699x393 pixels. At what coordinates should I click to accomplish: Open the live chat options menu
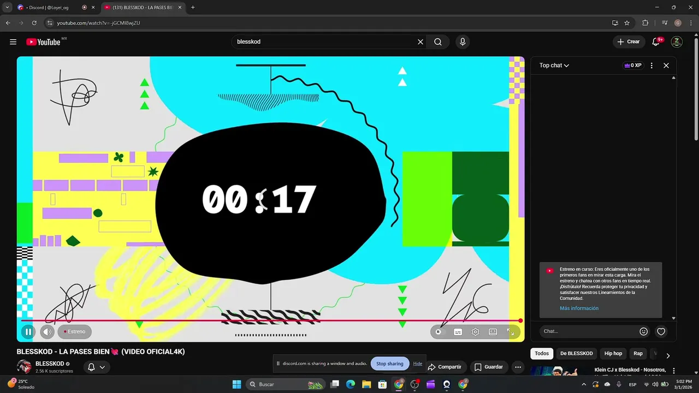(x=651, y=65)
